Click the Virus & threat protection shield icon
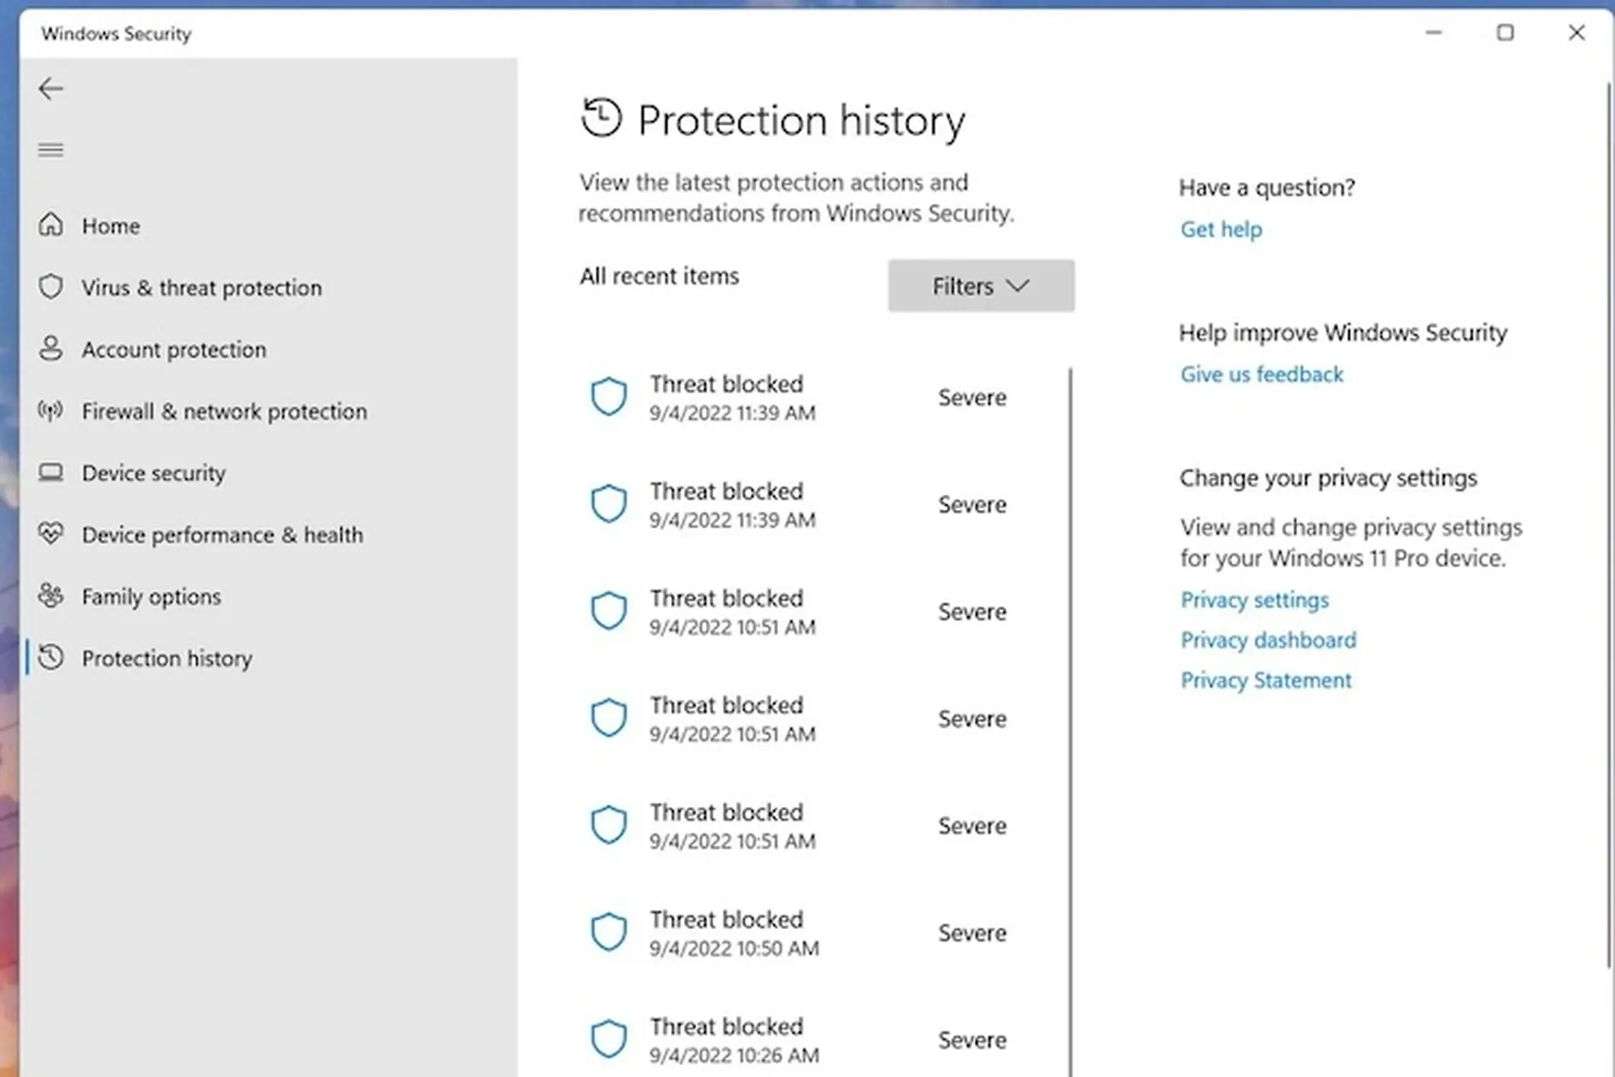Screen dimensions: 1615x1077 click(50, 287)
